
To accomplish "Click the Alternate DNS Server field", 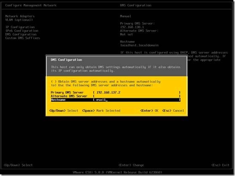I will 136,96.
